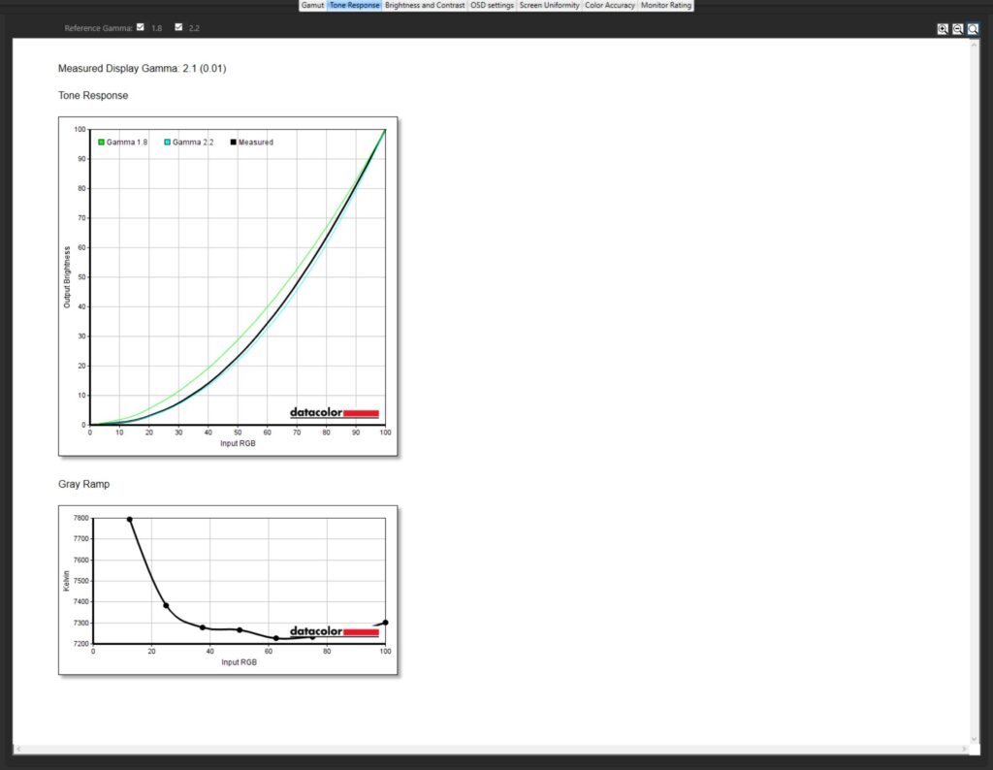This screenshot has width=993, height=770.
Task: Click the zoom in magnifier icon
Action: tap(943, 29)
